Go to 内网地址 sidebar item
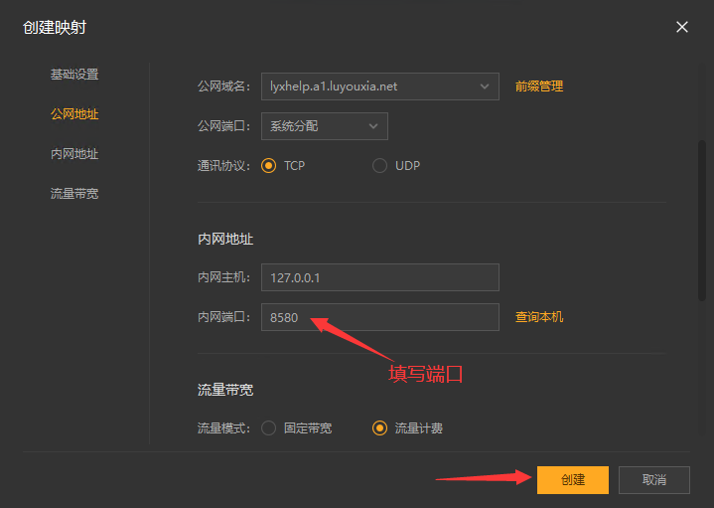 74,154
